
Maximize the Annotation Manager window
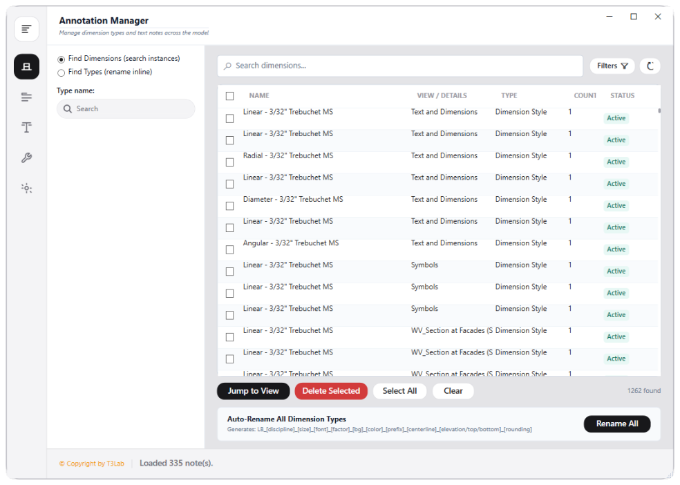(634, 17)
